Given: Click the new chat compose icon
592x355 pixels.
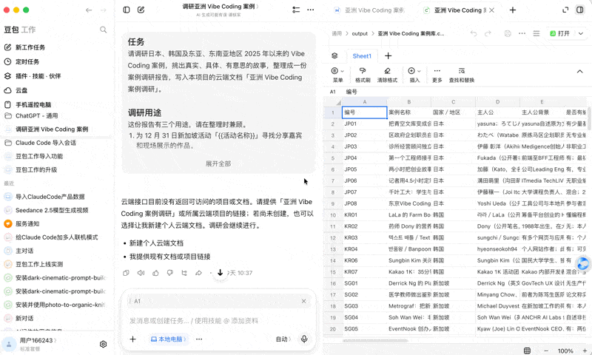Looking at the screenshot, I should tap(141, 10).
